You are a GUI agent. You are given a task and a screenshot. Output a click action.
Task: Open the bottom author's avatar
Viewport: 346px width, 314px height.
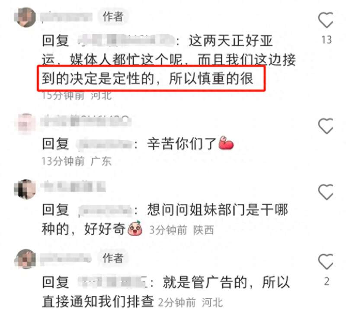point(25,259)
